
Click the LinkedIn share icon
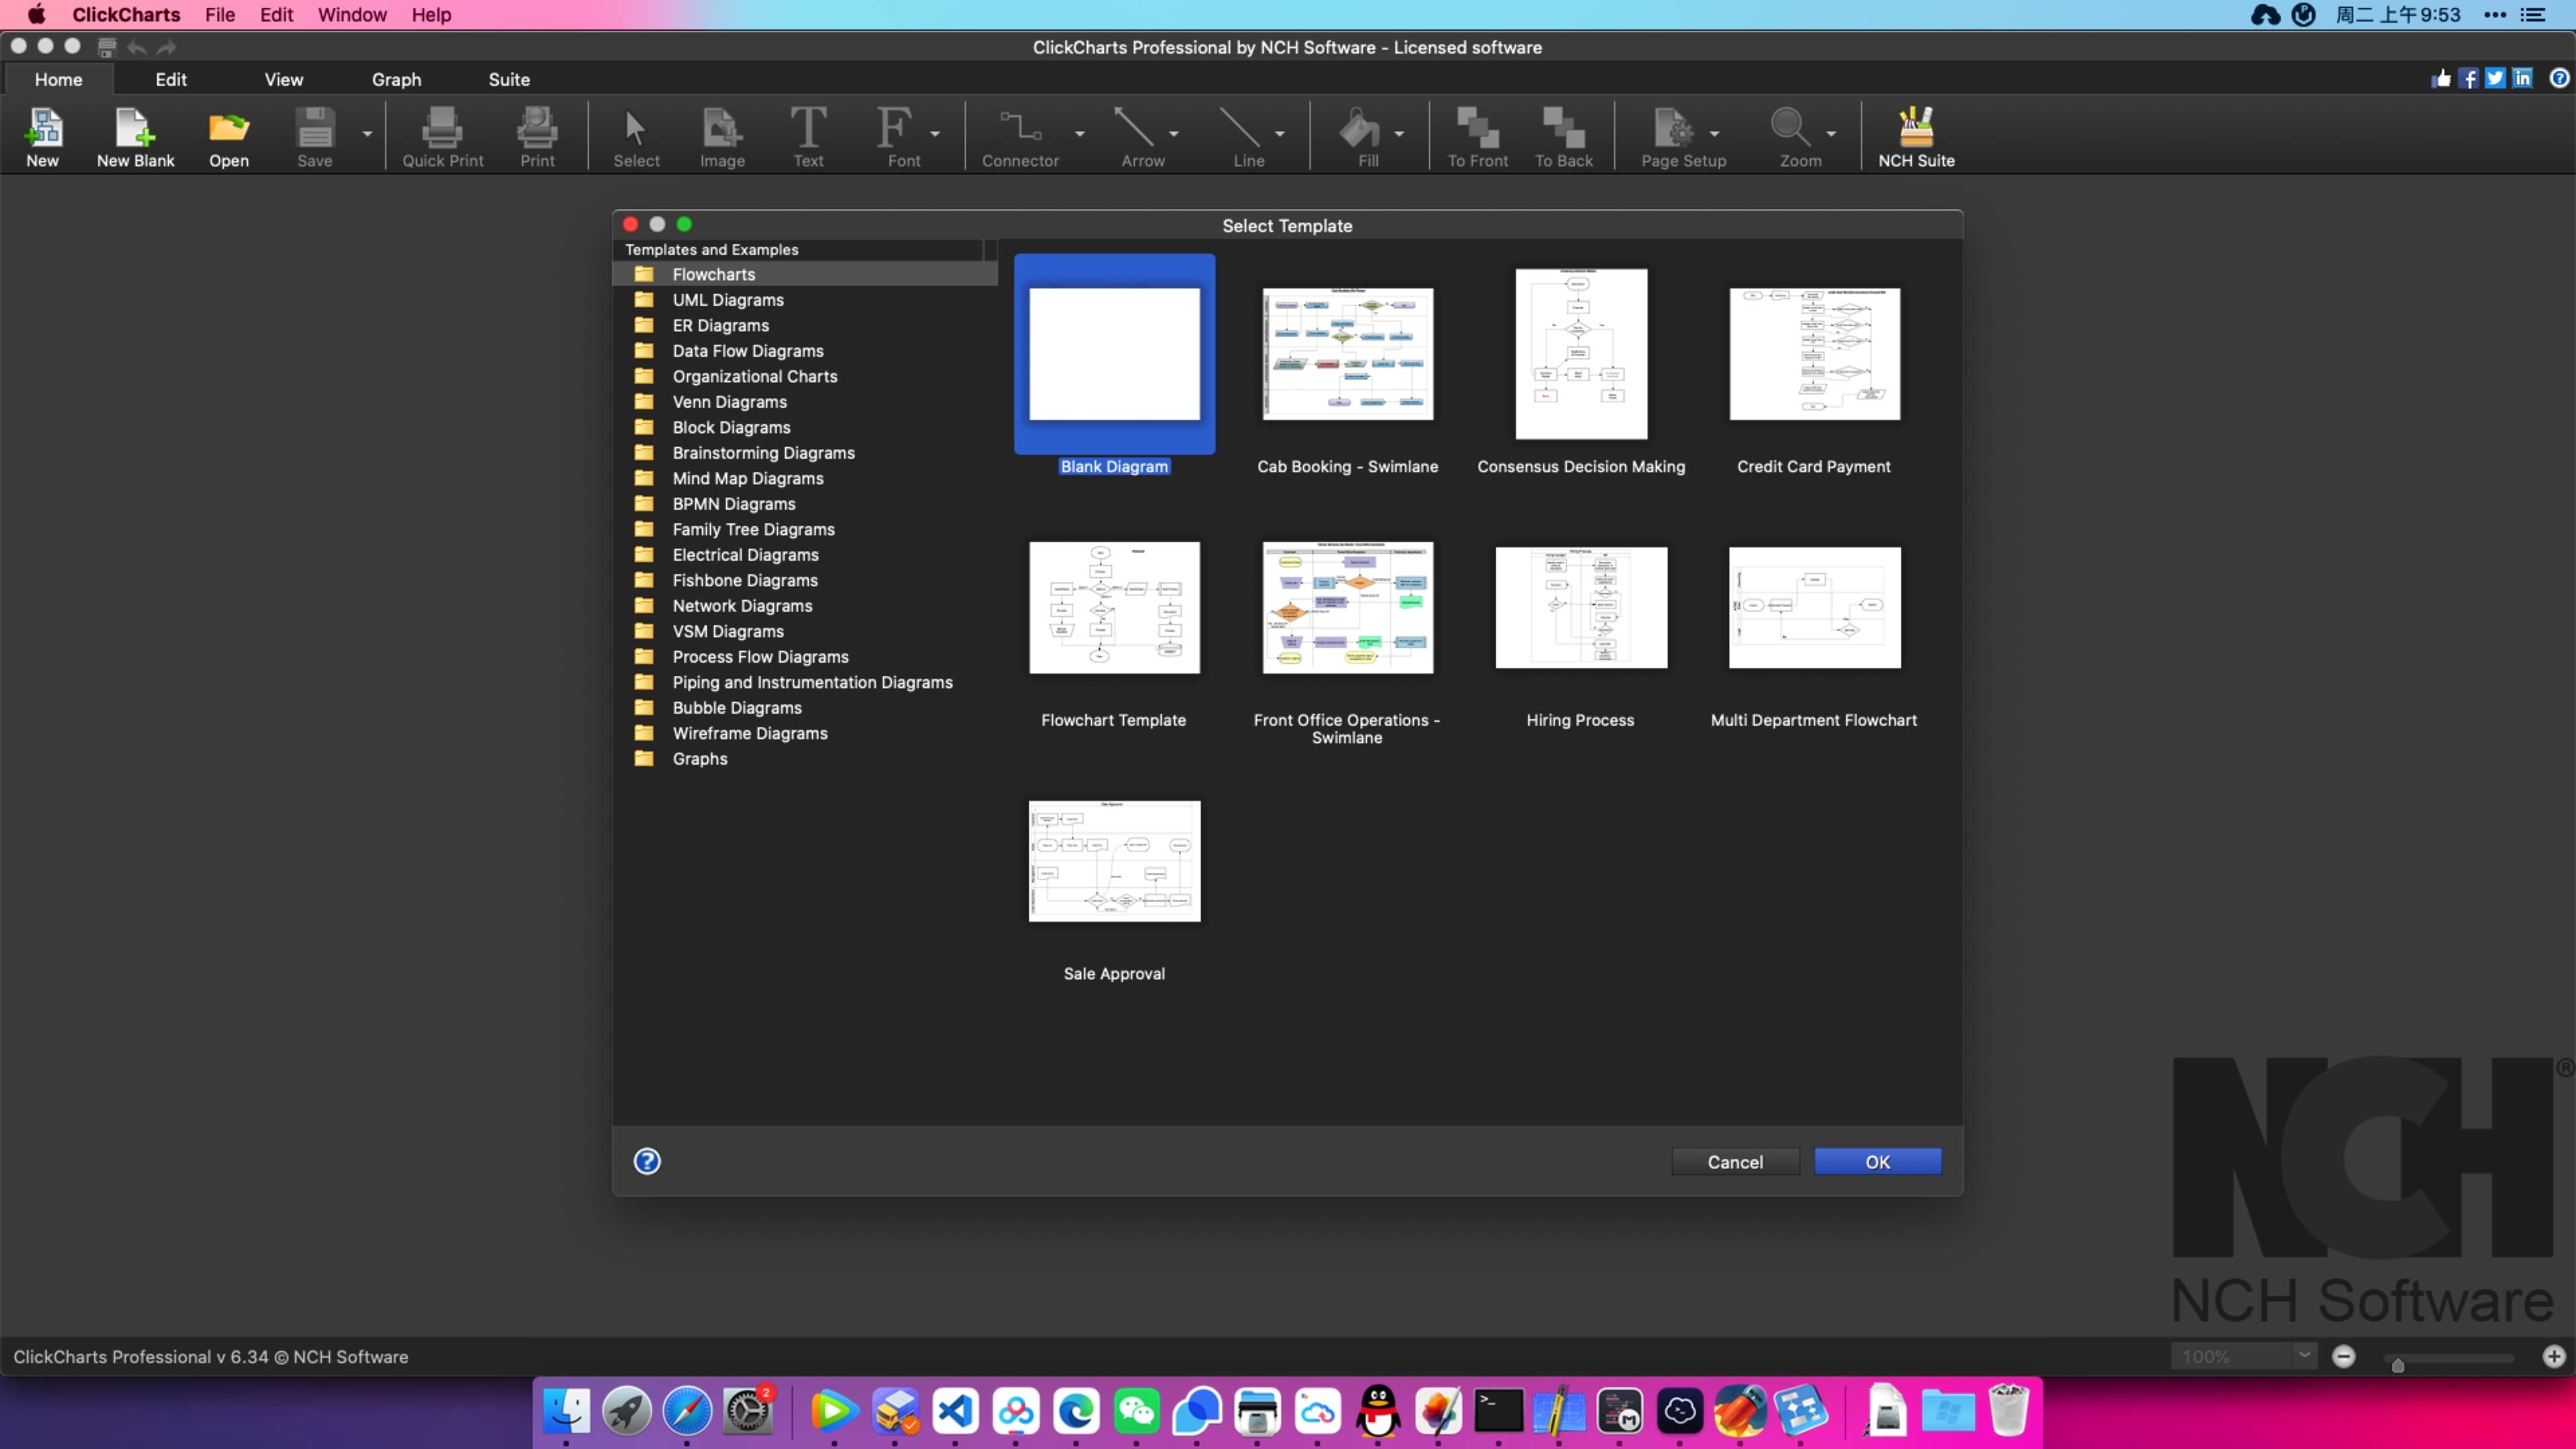pos(2522,78)
